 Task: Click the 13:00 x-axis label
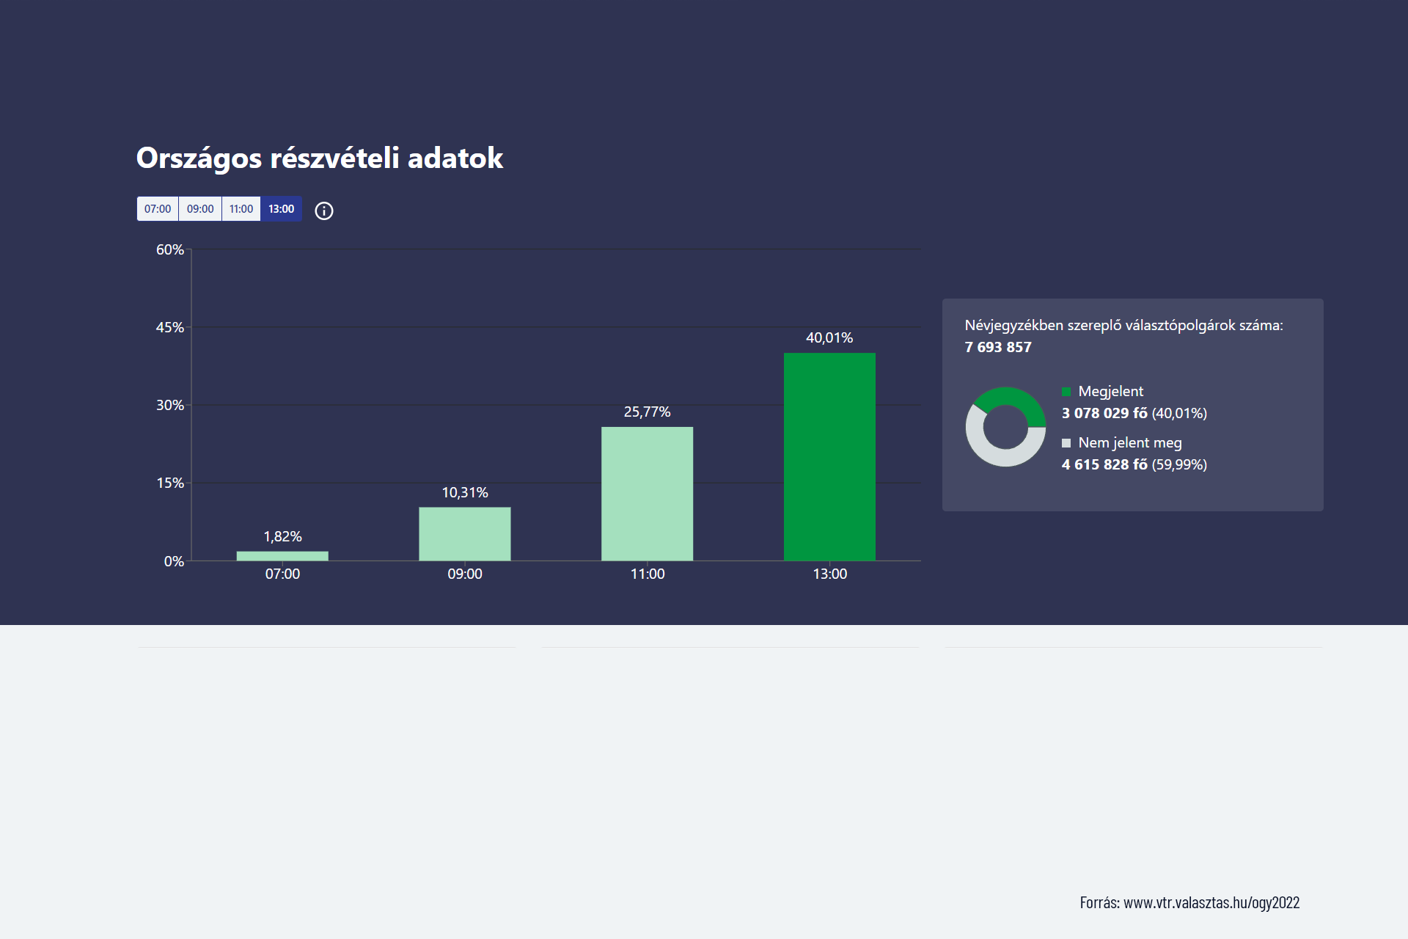tap(829, 574)
